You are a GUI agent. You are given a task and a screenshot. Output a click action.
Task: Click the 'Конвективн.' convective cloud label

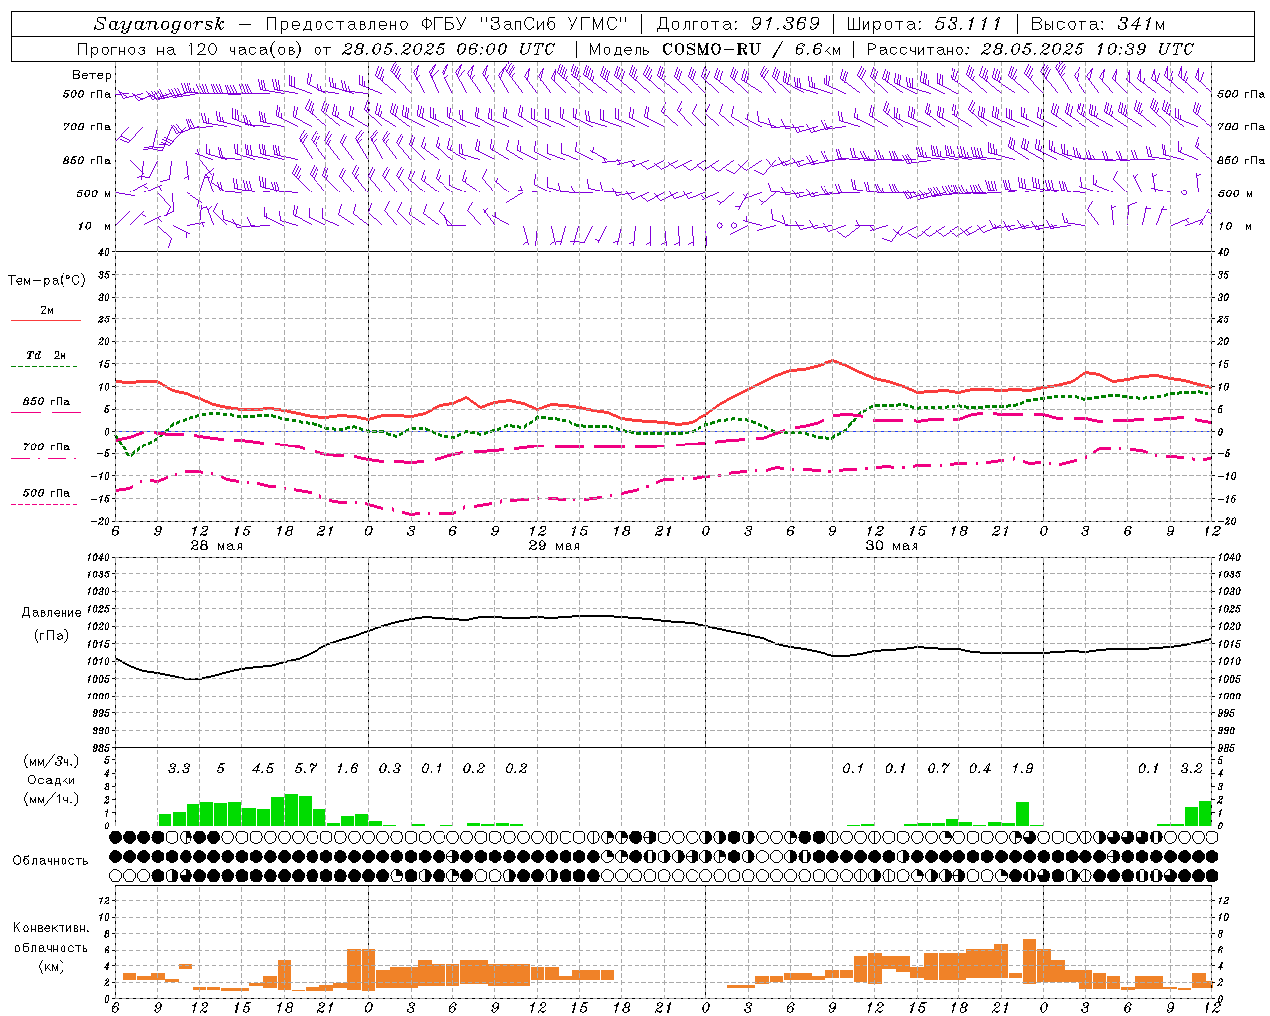[x=51, y=928]
